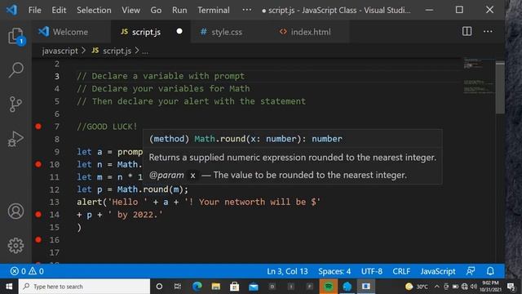522x294 pixels.
Task: Open File Explorer from the taskbar
Action: pos(215,287)
